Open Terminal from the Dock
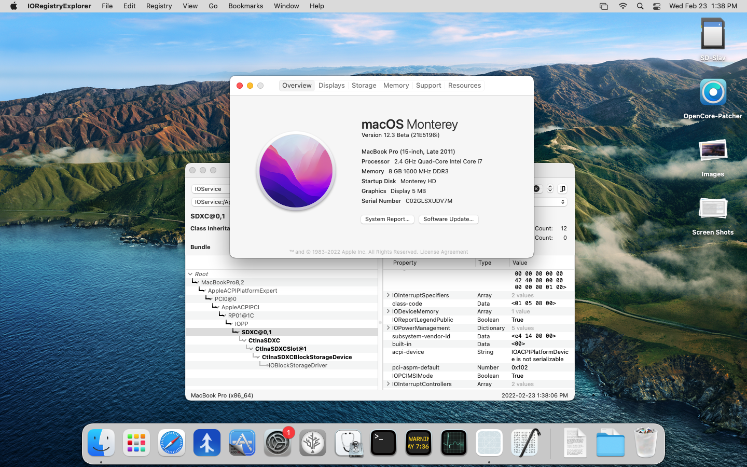Viewport: 747px width, 467px height. pyautogui.click(x=383, y=443)
